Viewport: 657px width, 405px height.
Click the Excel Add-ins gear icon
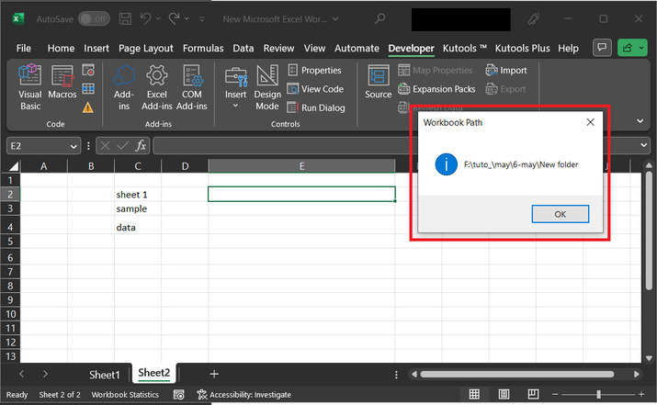click(157, 87)
